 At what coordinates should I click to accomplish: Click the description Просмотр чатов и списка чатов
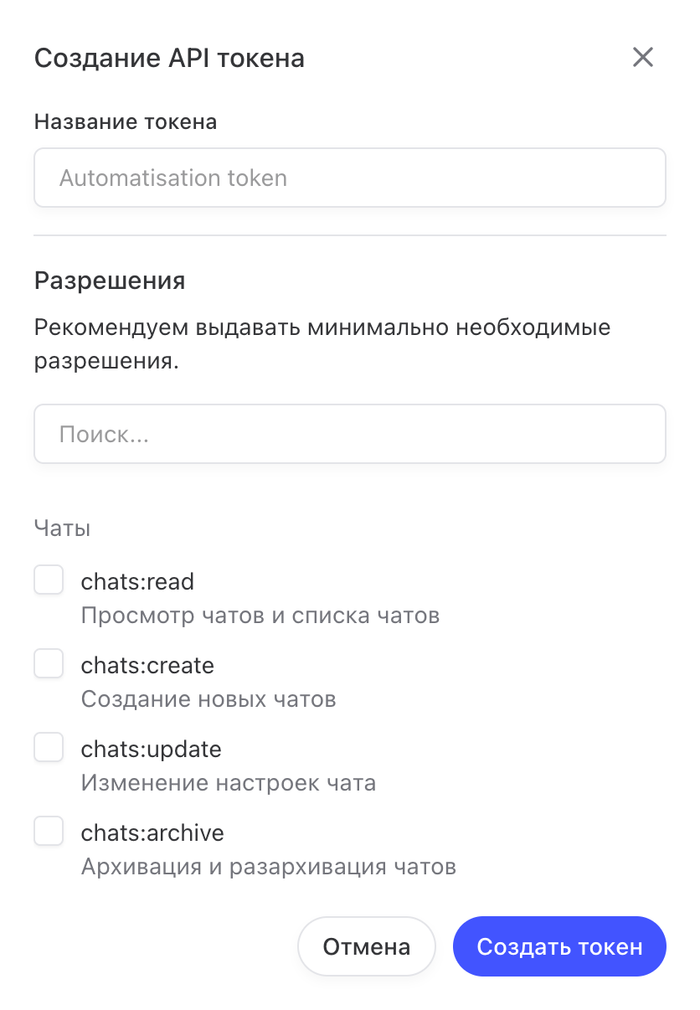coord(260,616)
